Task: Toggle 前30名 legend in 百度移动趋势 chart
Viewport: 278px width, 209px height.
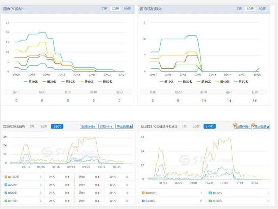Action: tap(204, 82)
